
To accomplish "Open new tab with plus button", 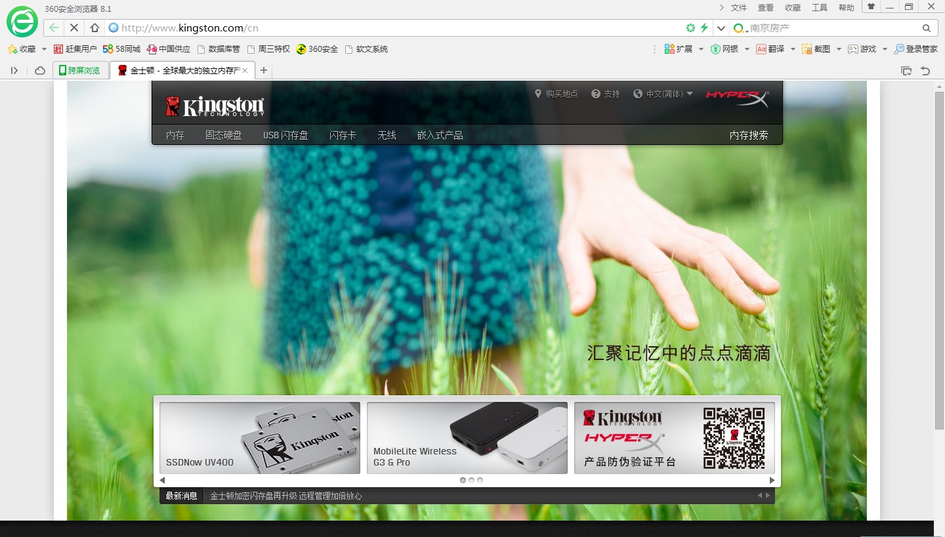I will click(264, 71).
